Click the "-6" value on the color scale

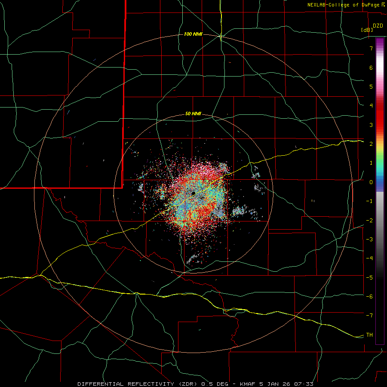[369, 296]
